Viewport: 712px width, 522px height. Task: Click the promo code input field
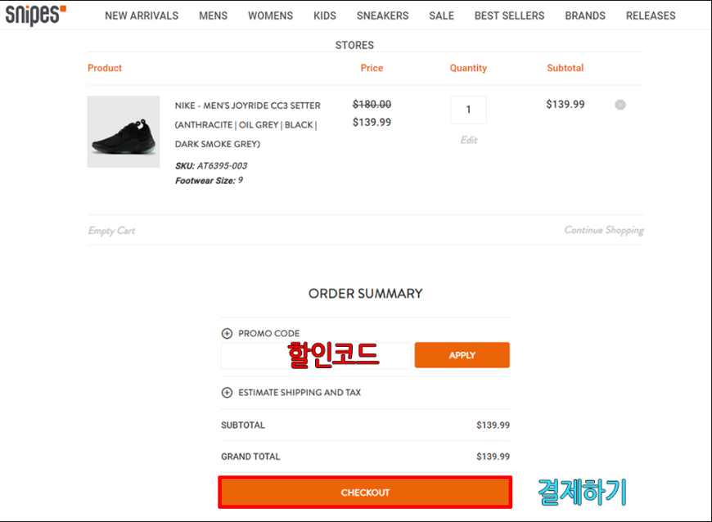316,355
